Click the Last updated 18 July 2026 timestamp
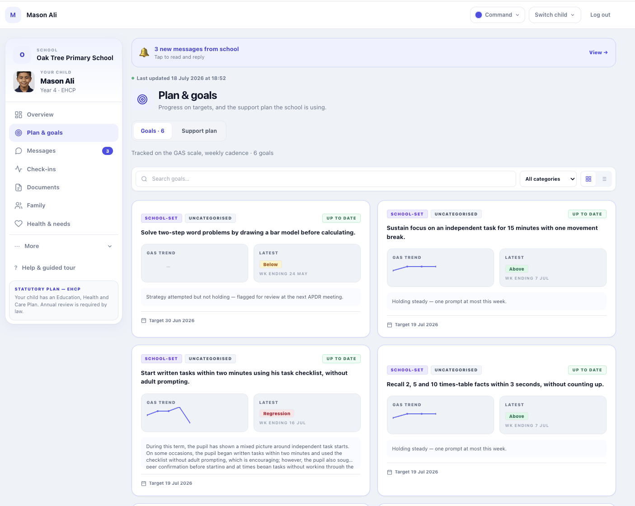 [181, 78]
